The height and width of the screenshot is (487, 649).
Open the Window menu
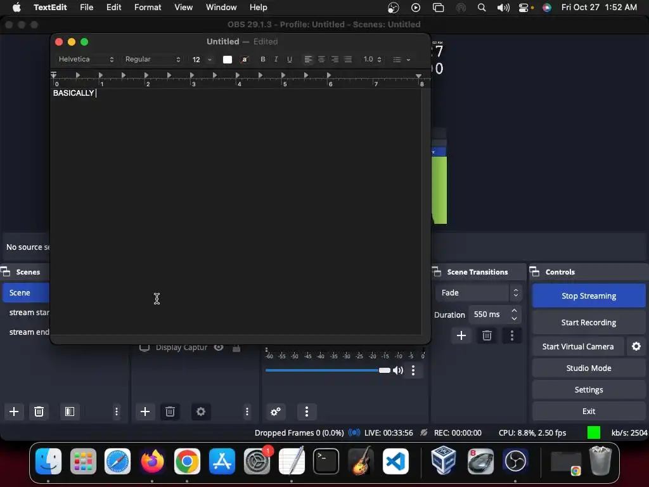click(x=221, y=7)
